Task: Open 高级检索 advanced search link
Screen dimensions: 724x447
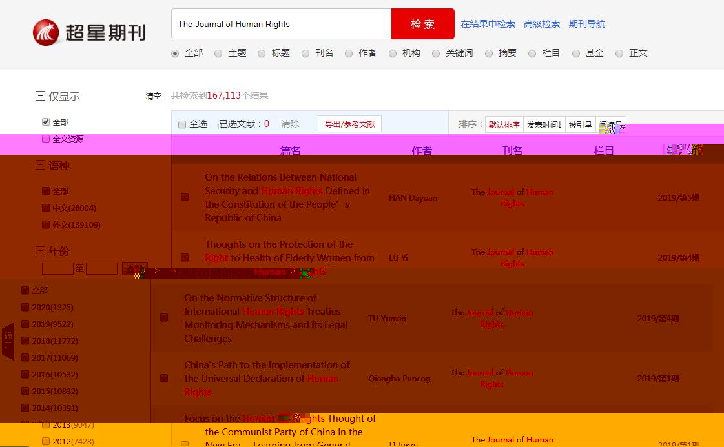Action: (x=542, y=24)
